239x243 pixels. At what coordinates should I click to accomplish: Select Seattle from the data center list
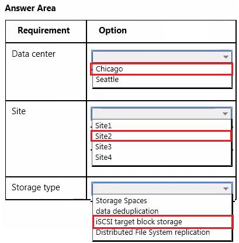108,80
